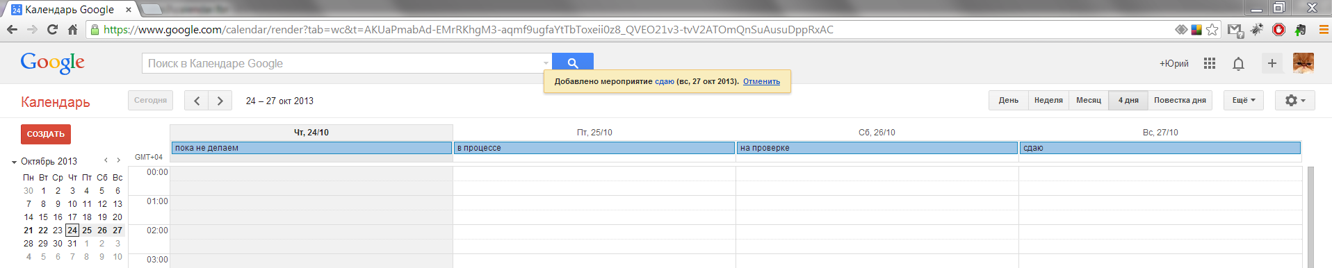Click the Сегодня button
The image size is (1332, 268).
click(150, 101)
